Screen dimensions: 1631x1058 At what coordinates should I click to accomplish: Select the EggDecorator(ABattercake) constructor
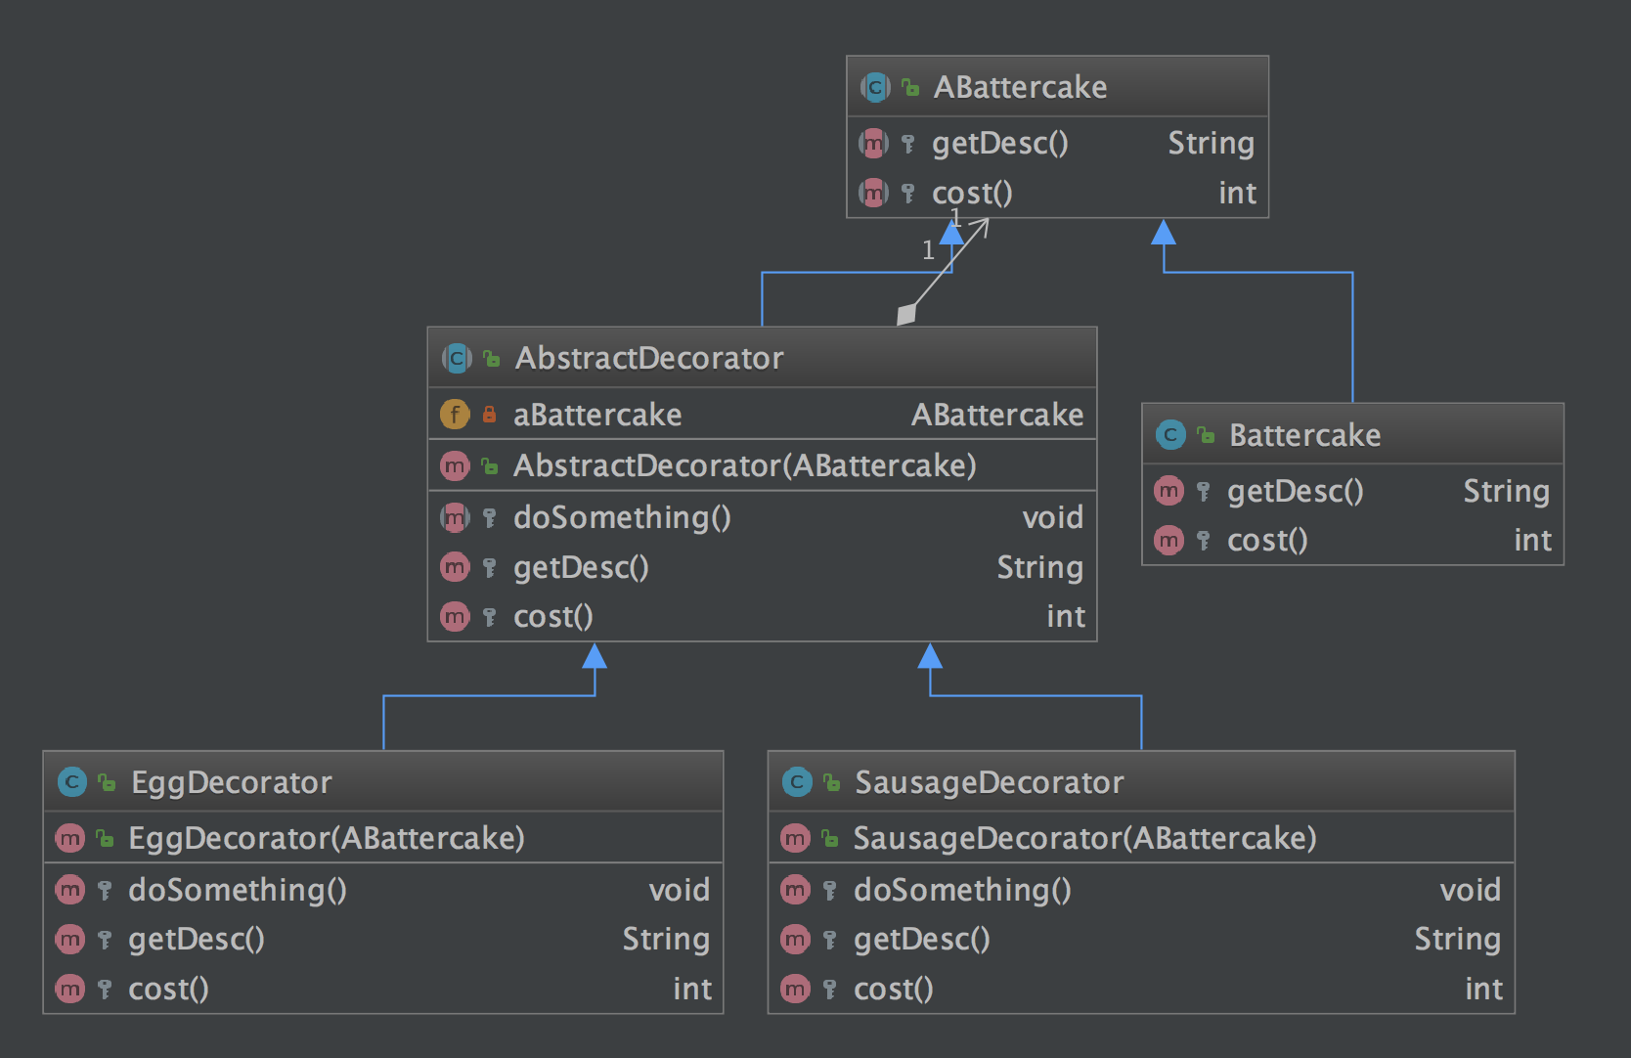pyautogui.click(x=327, y=838)
